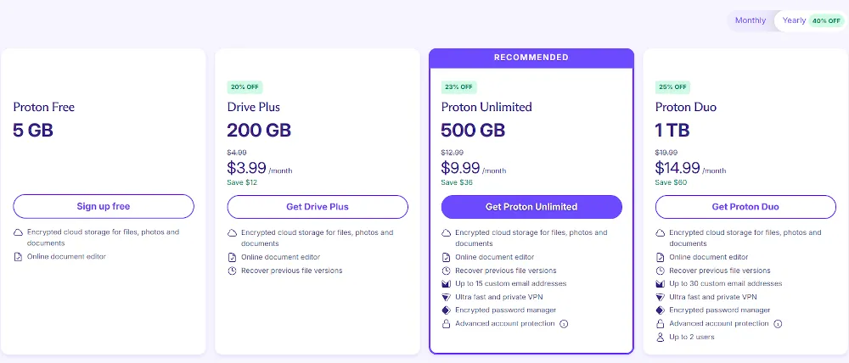This screenshot has width=849, height=363.
Task: Click the document editor icon under Drive Plus
Action: 233,257
